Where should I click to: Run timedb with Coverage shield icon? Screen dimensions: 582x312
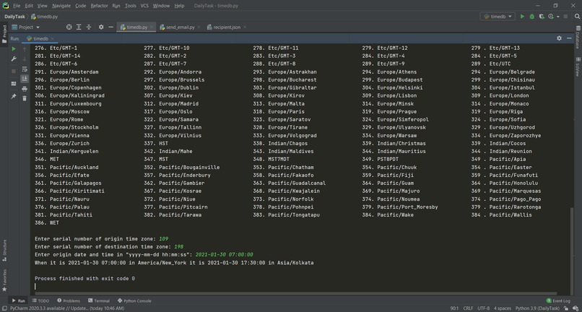tap(542, 17)
